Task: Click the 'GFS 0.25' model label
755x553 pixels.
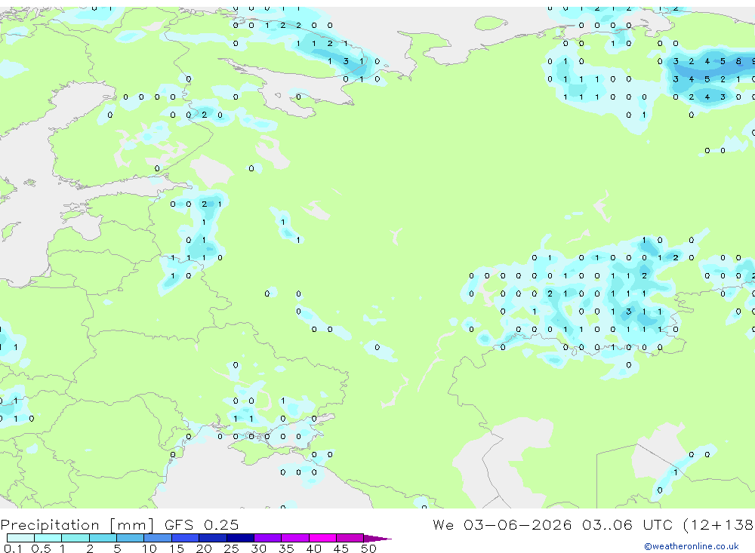Action: tap(202, 524)
